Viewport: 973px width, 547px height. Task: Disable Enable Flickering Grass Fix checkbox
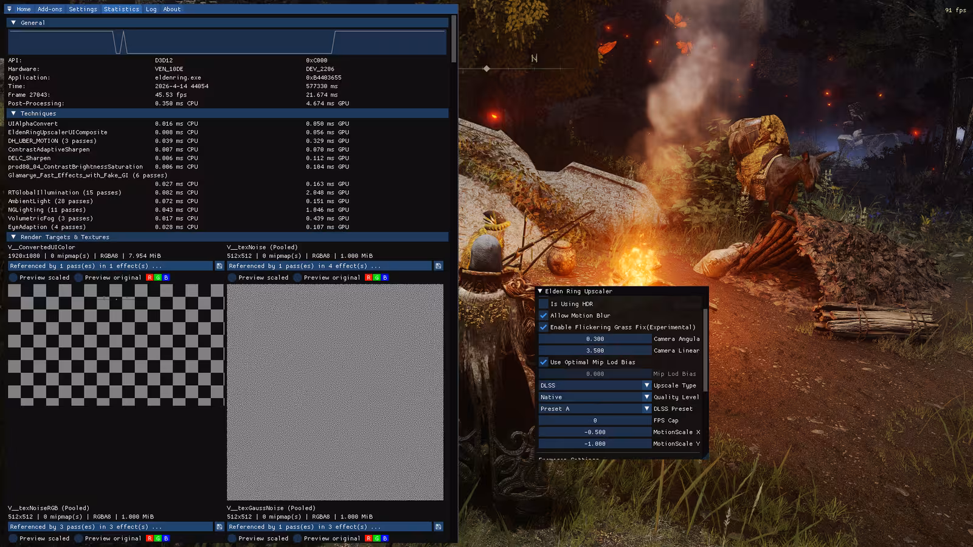[544, 326]
